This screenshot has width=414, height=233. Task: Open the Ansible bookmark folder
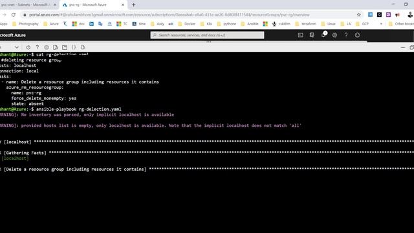tap(250, 24)
